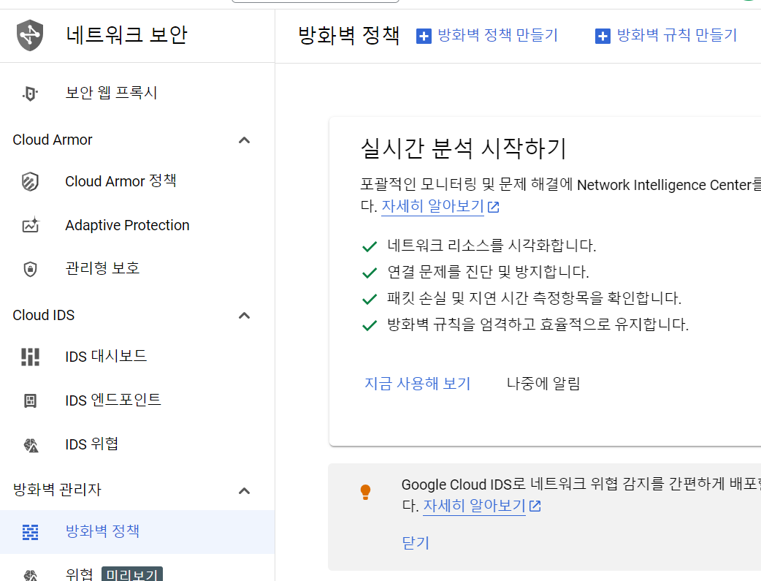Click the IDS 엔드포인트 icon
The width and height of the screenshot is (761, 581).
point(30,400)
